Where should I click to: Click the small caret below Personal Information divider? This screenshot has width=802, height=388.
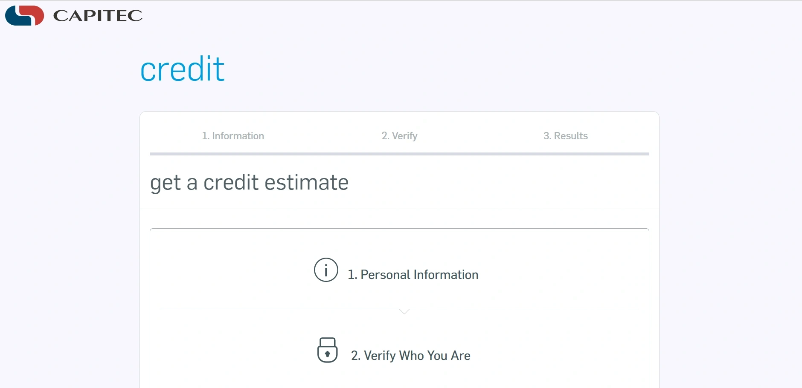(404, 311)
